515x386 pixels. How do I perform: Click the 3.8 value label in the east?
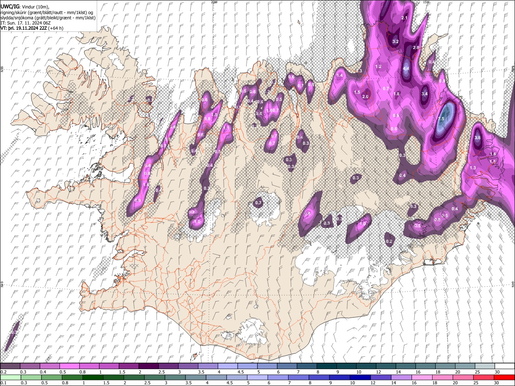[478, 138]
